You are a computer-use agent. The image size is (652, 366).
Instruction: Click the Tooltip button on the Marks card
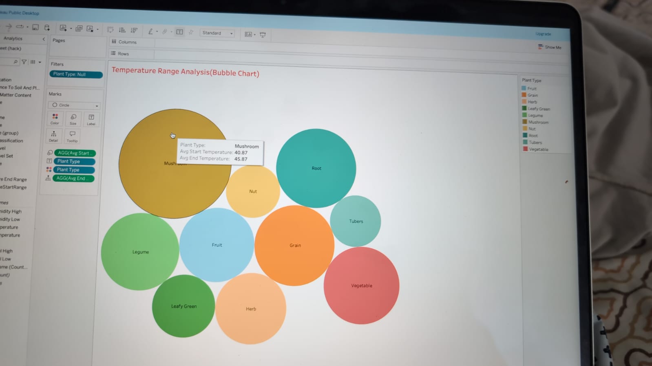coord(72,137)
